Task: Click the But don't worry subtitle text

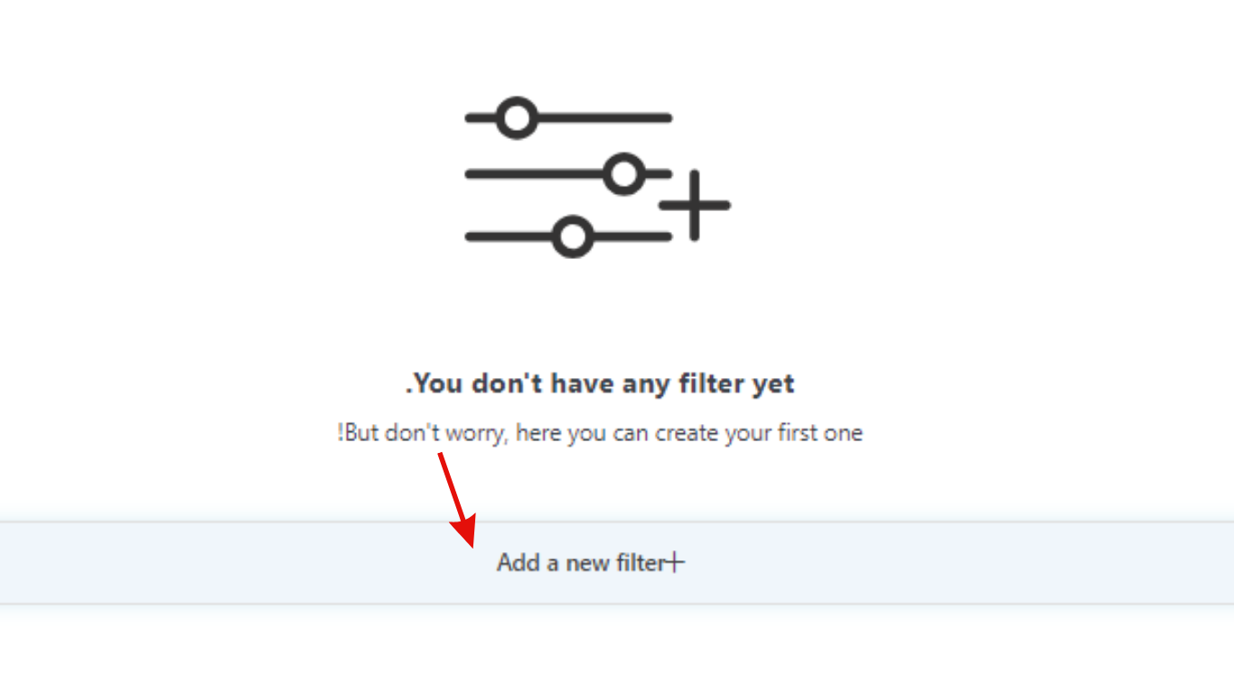Action: pos(600,433)
